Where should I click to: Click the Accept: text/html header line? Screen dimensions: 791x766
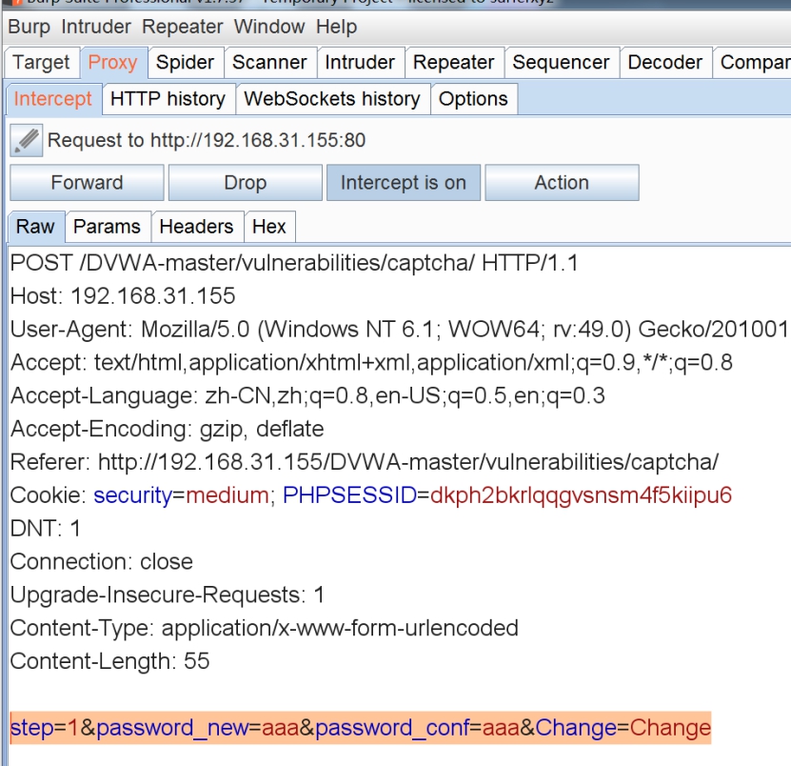371,363
